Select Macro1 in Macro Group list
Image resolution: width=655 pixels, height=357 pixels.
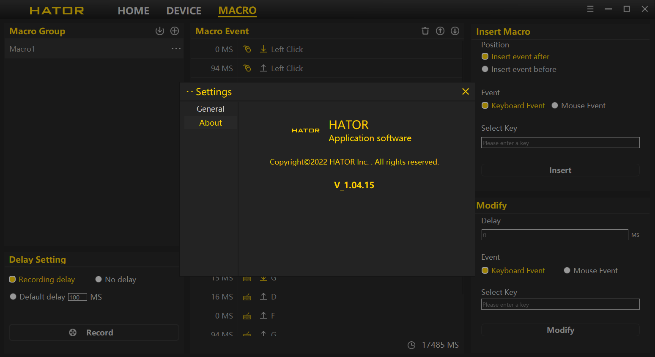click(x=94, y=49)
